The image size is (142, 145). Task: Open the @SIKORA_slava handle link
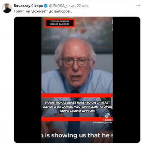[x=62, y=6]
